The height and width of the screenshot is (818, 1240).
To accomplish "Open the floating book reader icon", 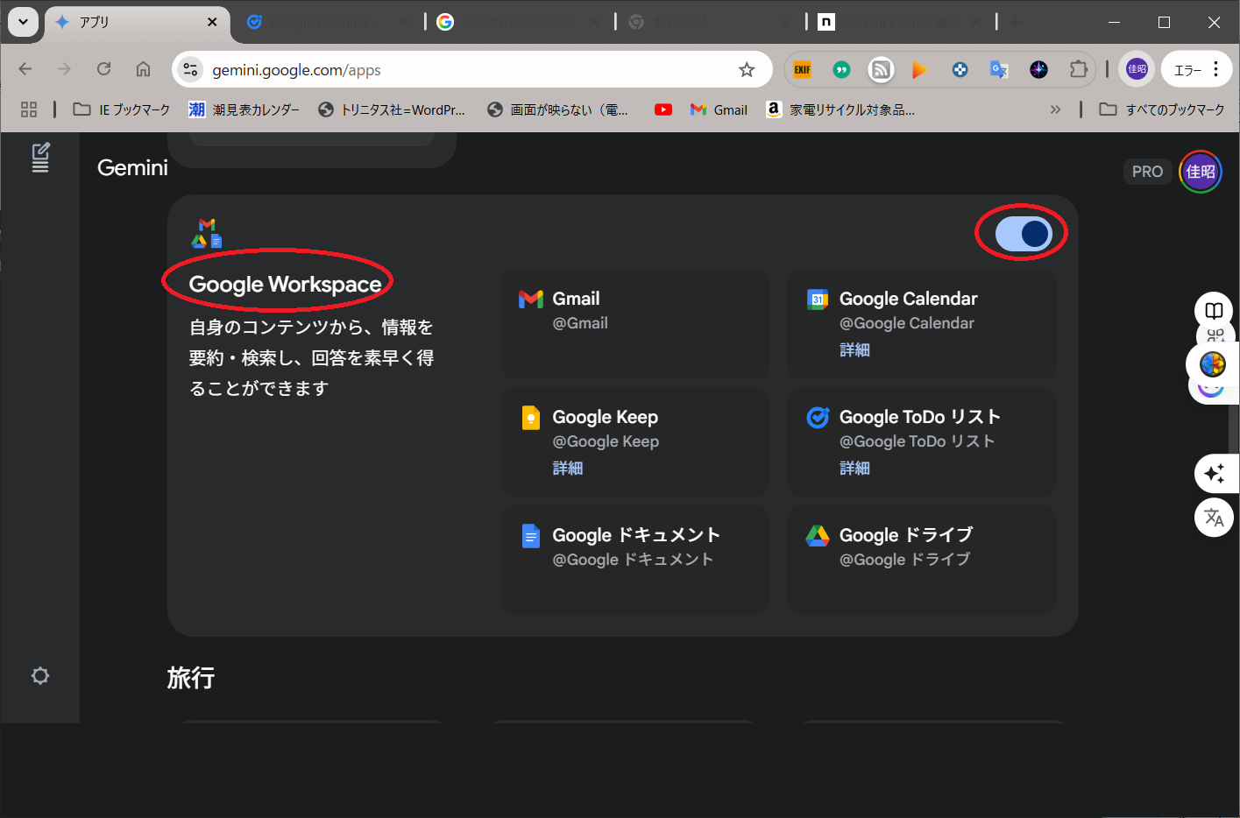I will tap(1214, 310).
